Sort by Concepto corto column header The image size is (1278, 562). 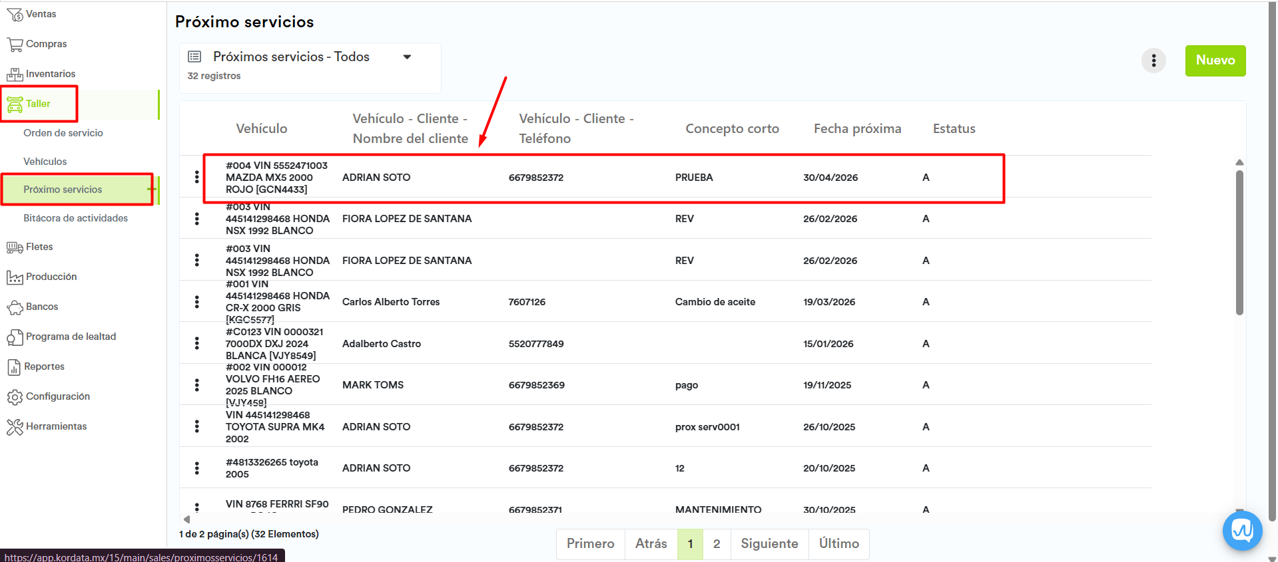(733, 128)
